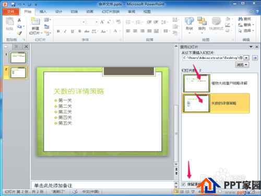Click the New Slide icon
Image resolution: width=261 pixels, height=196 pixels.
tap(35, 21)
